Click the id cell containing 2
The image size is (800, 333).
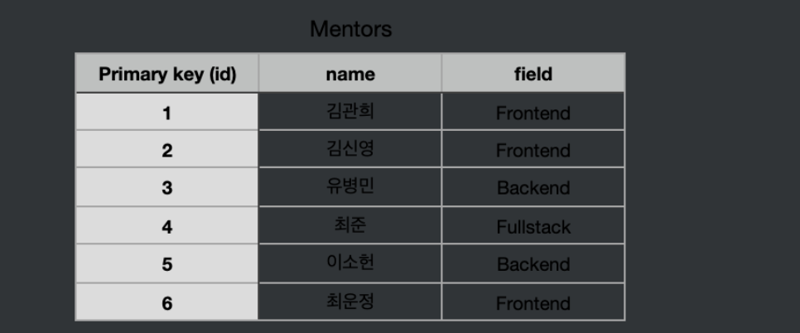pyautogui.click(x=167, y=149)
